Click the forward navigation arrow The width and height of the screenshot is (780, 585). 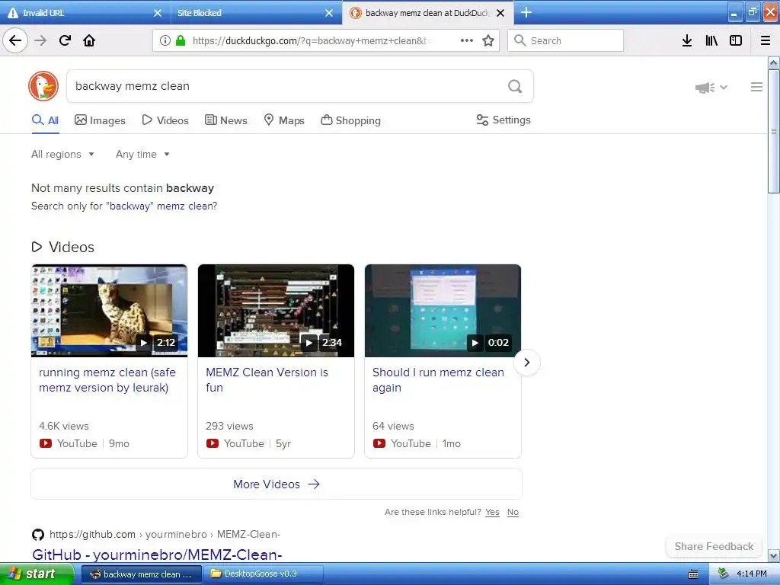pyautogui.click(x=40, y=40)
